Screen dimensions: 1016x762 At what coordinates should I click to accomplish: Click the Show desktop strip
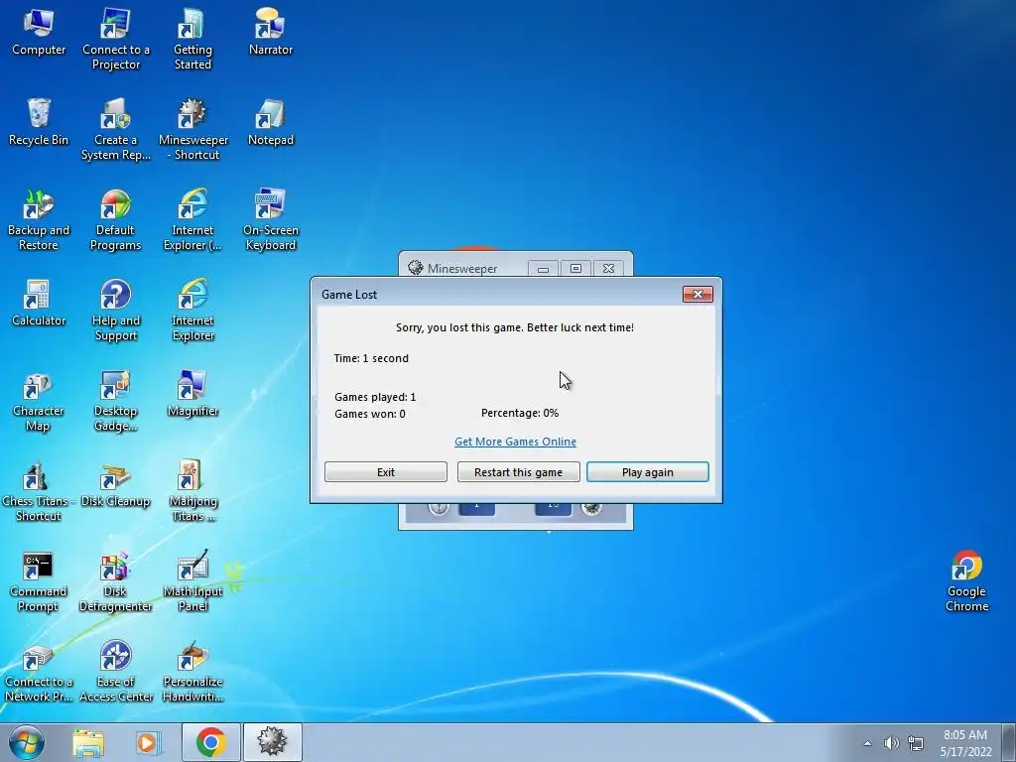[x=1009, y=742]
